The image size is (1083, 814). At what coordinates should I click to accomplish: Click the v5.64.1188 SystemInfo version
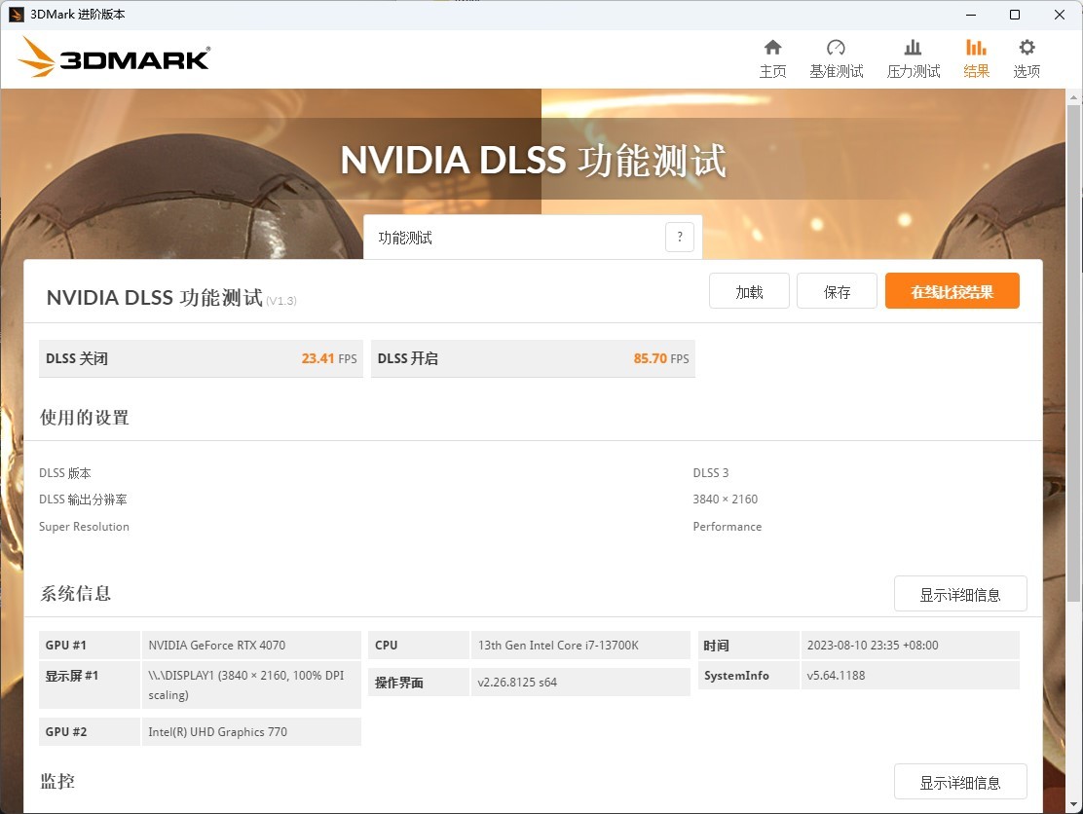click(836, 675)
